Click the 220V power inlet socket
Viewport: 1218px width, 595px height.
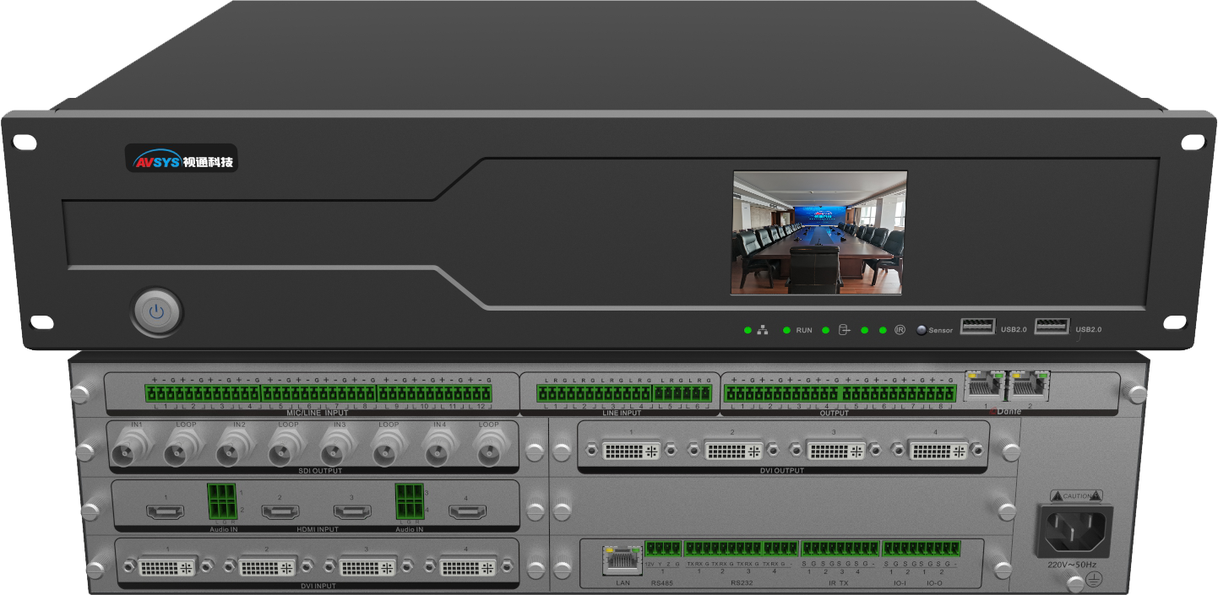tap(1074, 533)
